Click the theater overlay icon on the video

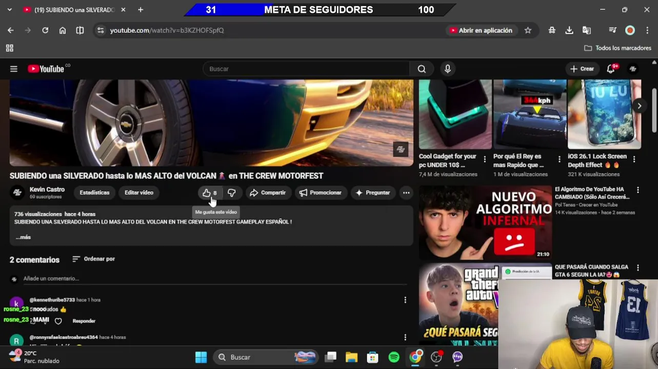point(401,149)
